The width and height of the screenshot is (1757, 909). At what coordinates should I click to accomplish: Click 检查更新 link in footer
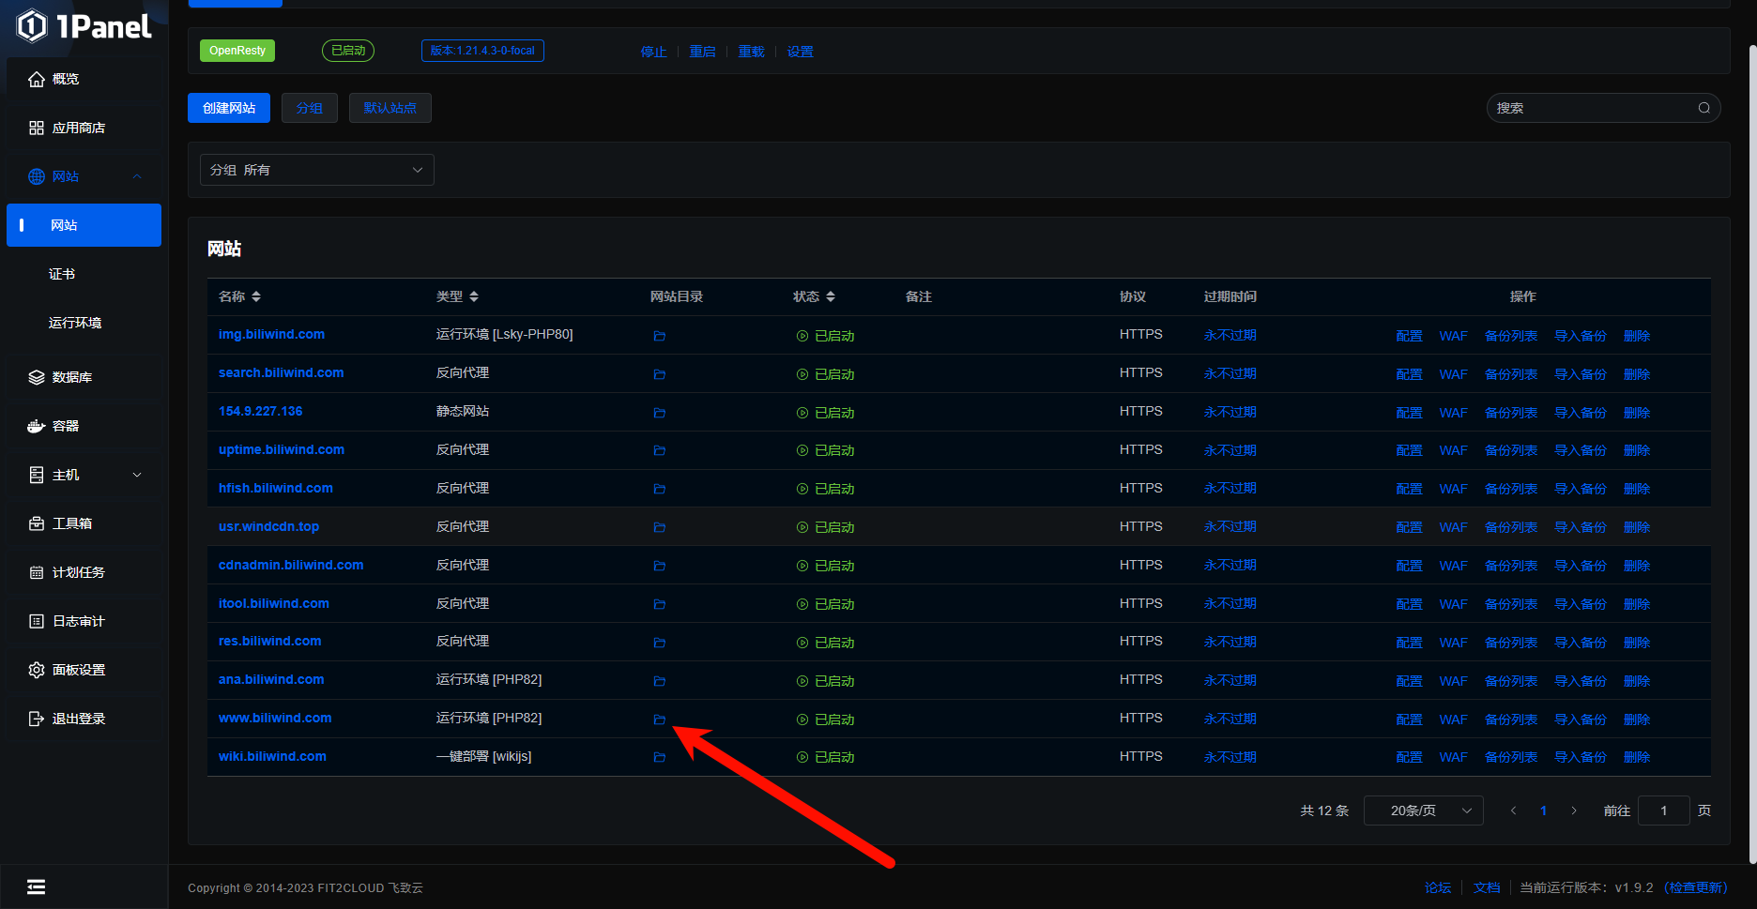tap(1696, 887)
